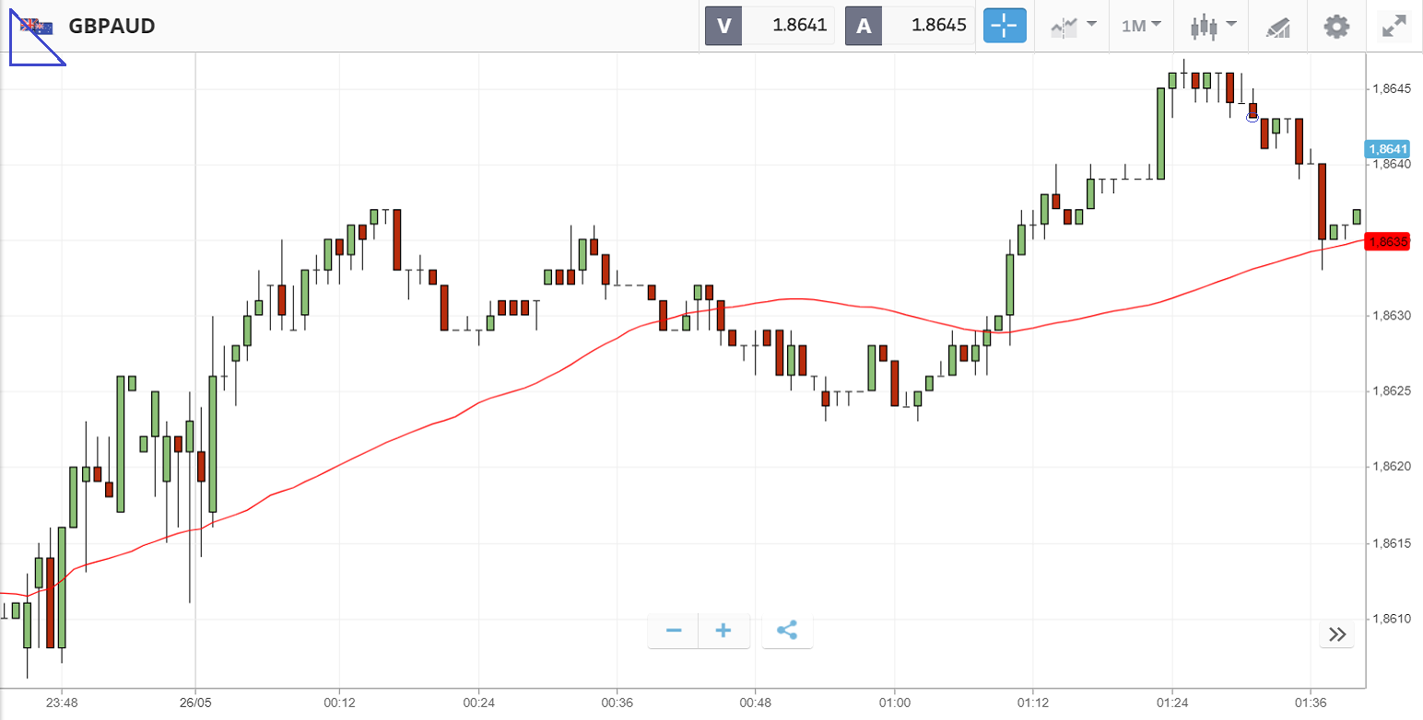This screenshot has width=1423, height=720.
Task: Click the red 1.8635 moving average label
Action: [x=1387, y=242]
